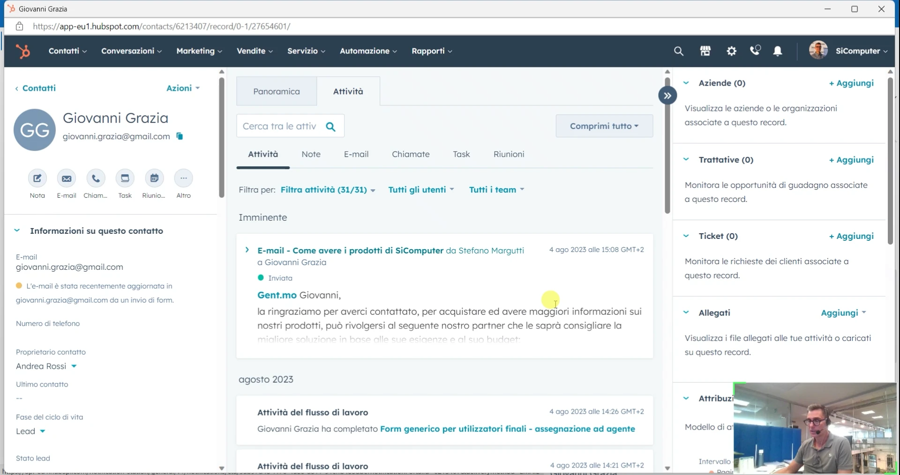Click the Nota icon to create note

tap(37, 178)
